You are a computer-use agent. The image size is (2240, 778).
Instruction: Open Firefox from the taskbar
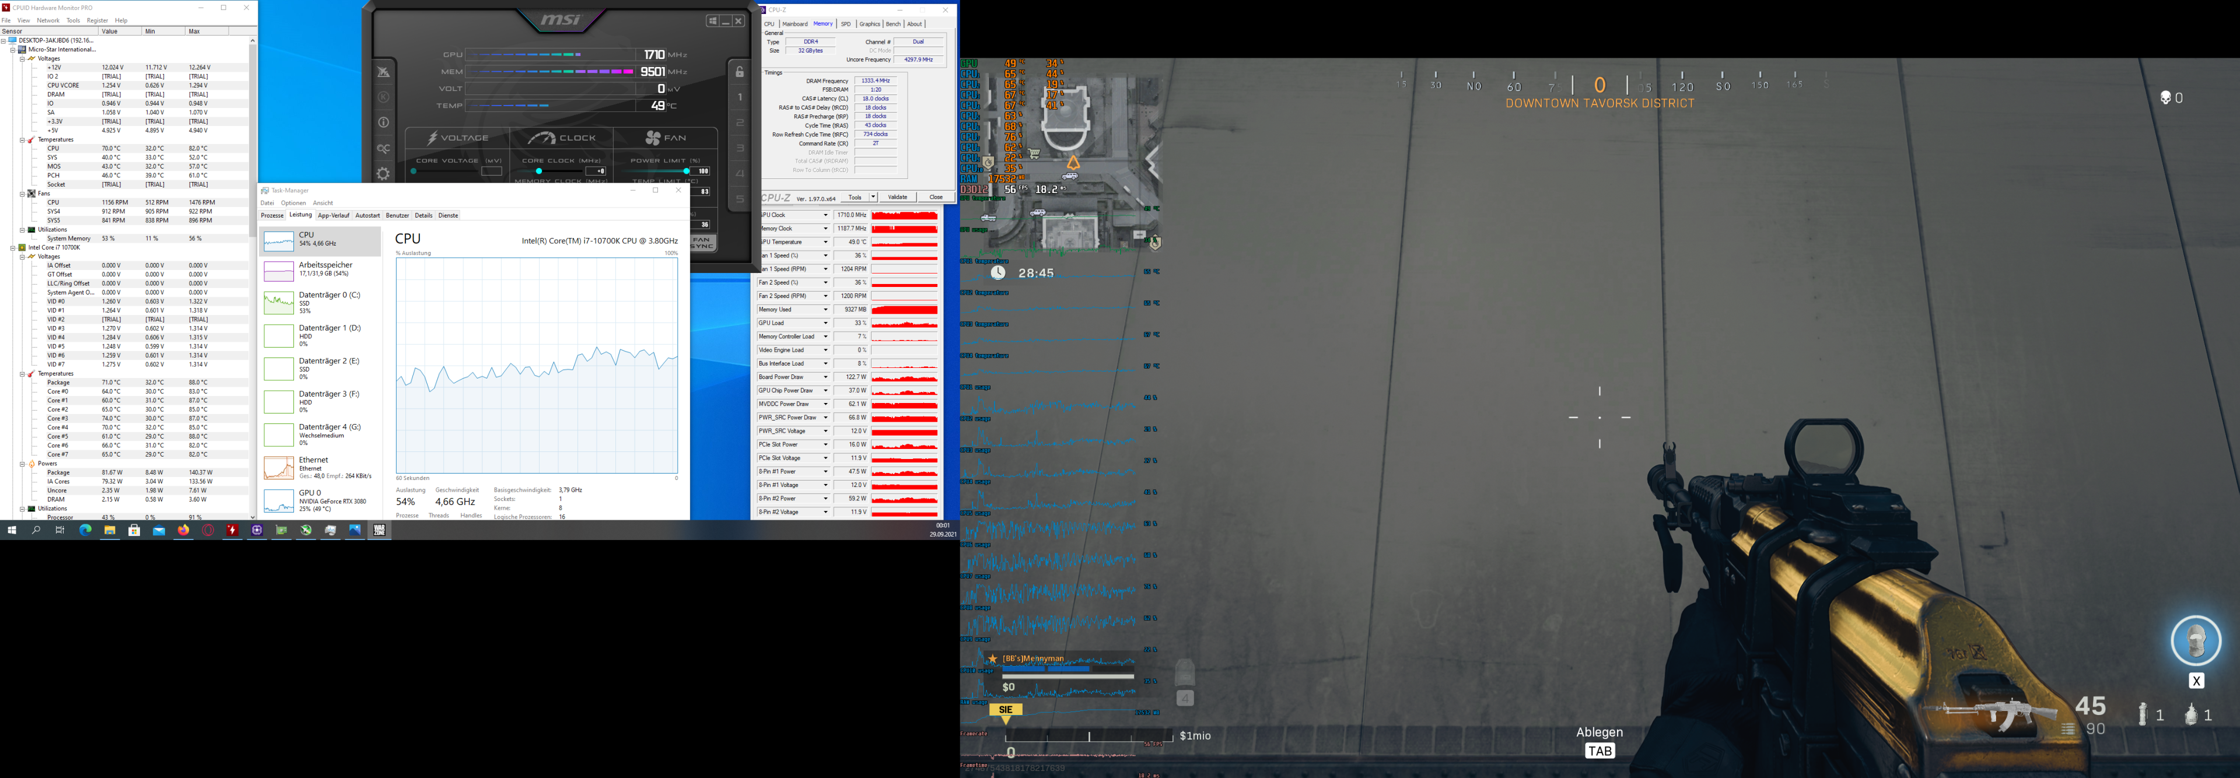click(x=184, y=530)
